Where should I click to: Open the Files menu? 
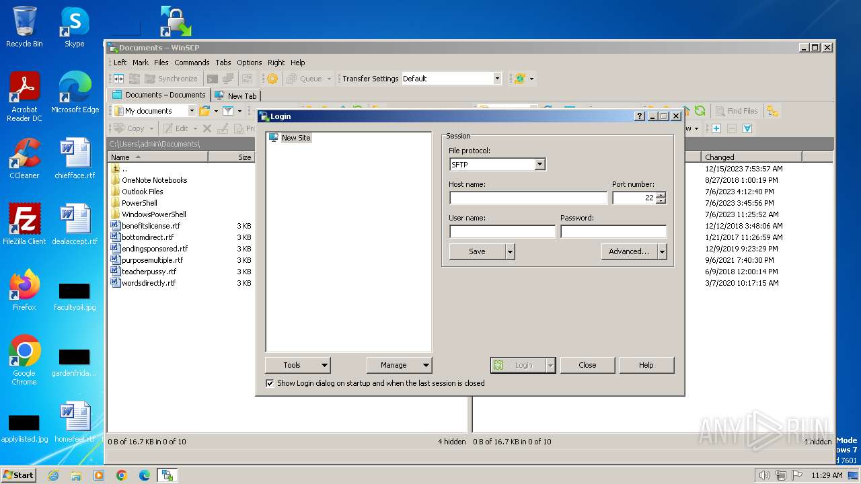tap(161, 63)
